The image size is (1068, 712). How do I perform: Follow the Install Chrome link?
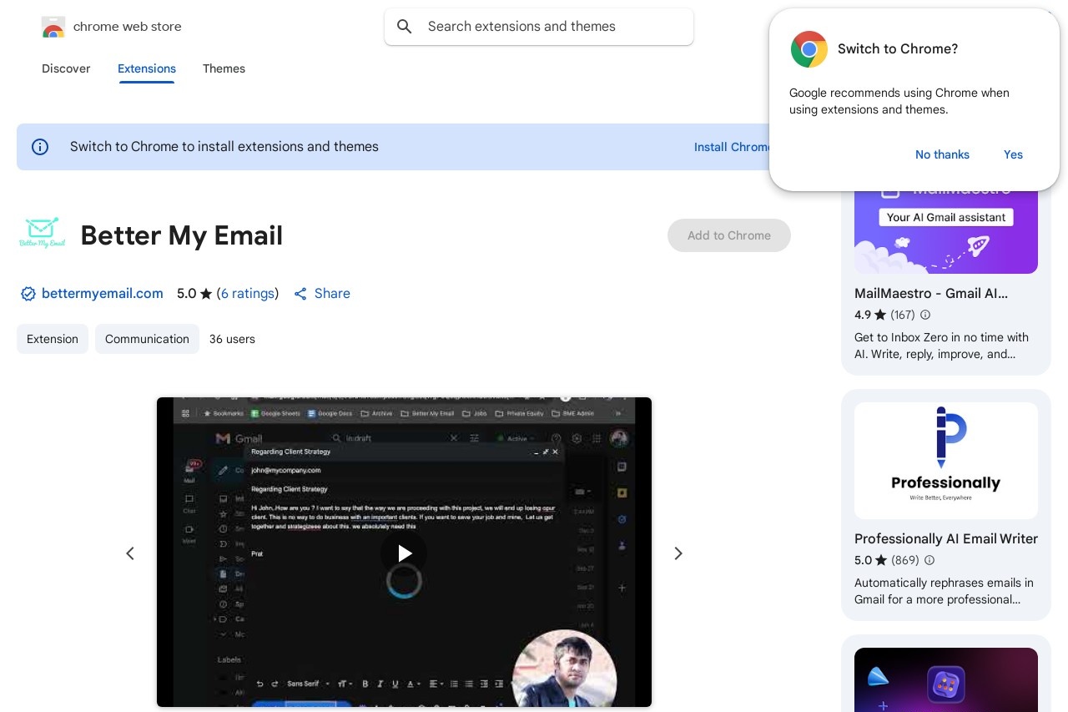(732, 147)
